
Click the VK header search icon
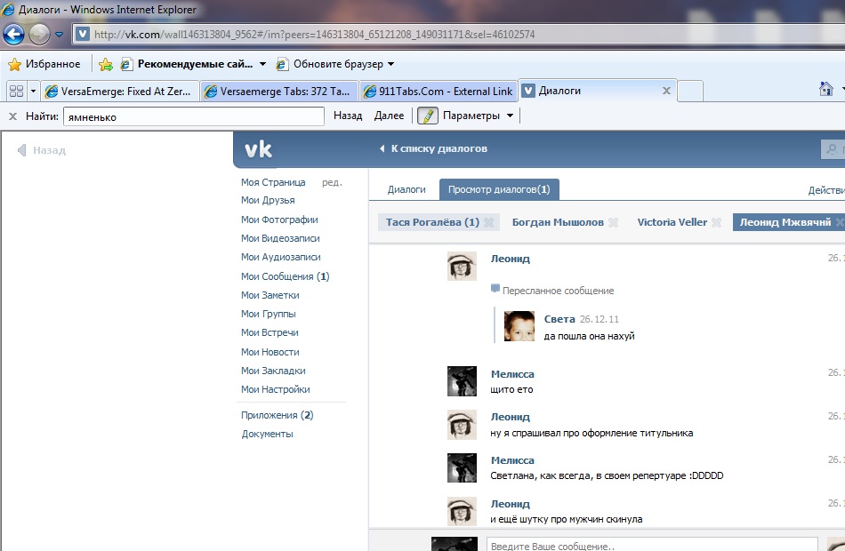pos(832,149)
